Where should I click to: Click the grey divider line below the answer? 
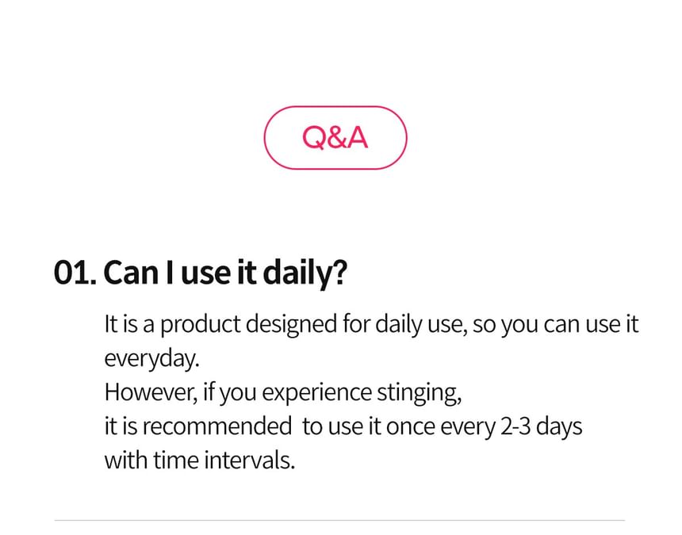pyautogui.click(x=339, y=520)
